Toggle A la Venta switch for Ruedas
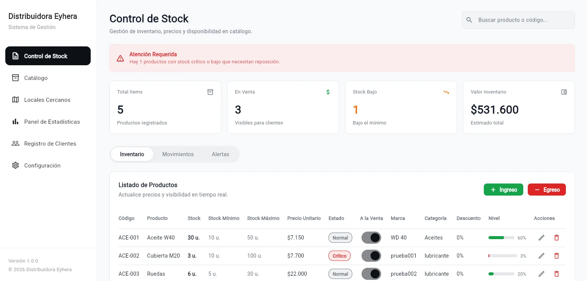 coord(371,274)
